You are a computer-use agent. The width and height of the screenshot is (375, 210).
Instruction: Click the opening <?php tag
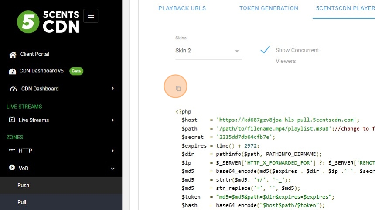click(183, 112)
